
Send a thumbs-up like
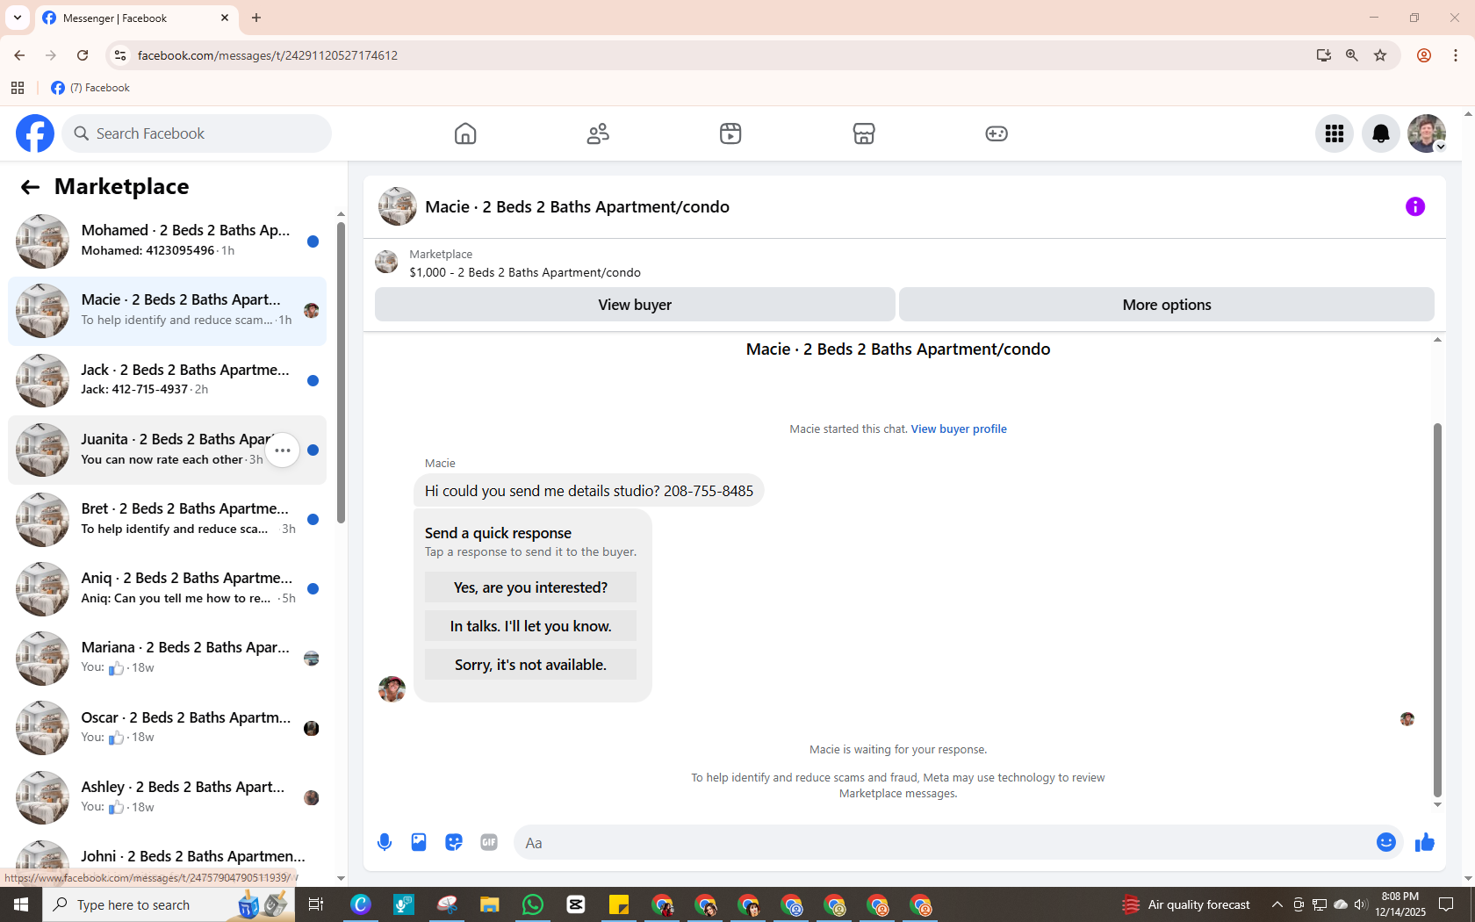click(x=1424, y=843)
